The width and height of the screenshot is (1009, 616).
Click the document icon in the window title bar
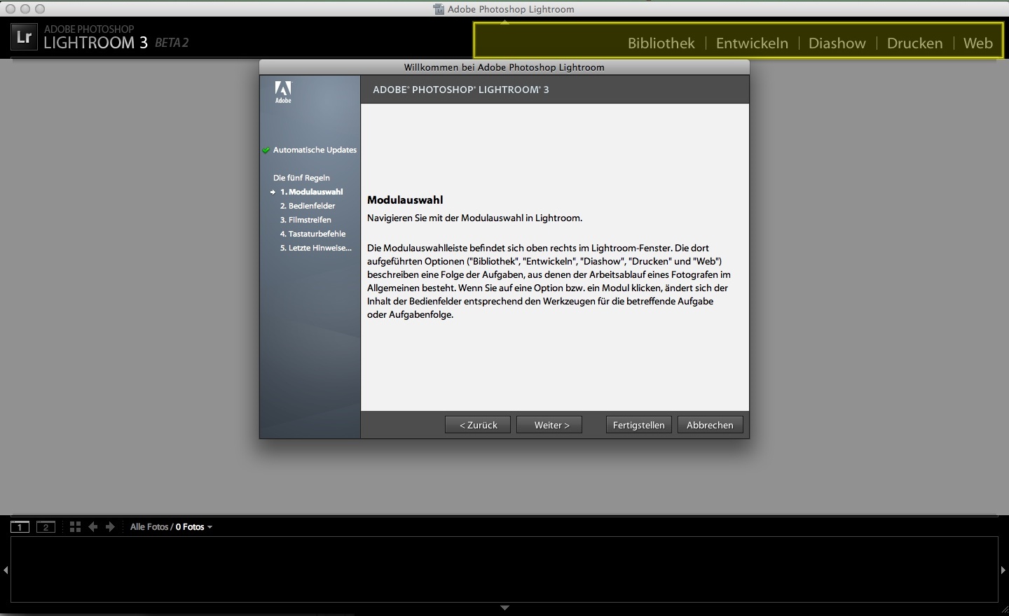pyautogui.click(x=439, y=9)
